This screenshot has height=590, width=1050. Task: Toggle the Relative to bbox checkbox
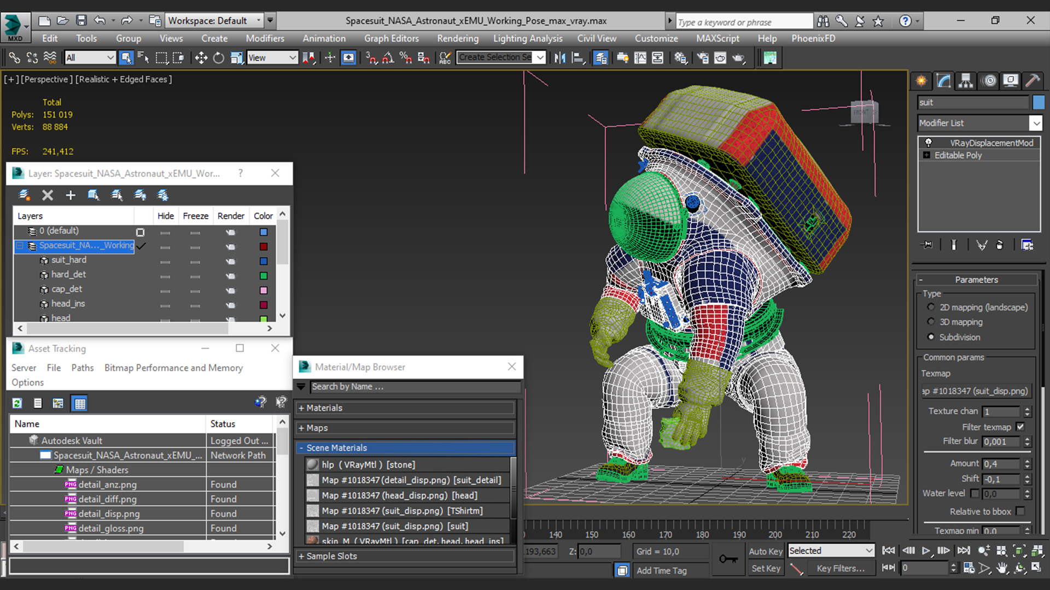1020,511
